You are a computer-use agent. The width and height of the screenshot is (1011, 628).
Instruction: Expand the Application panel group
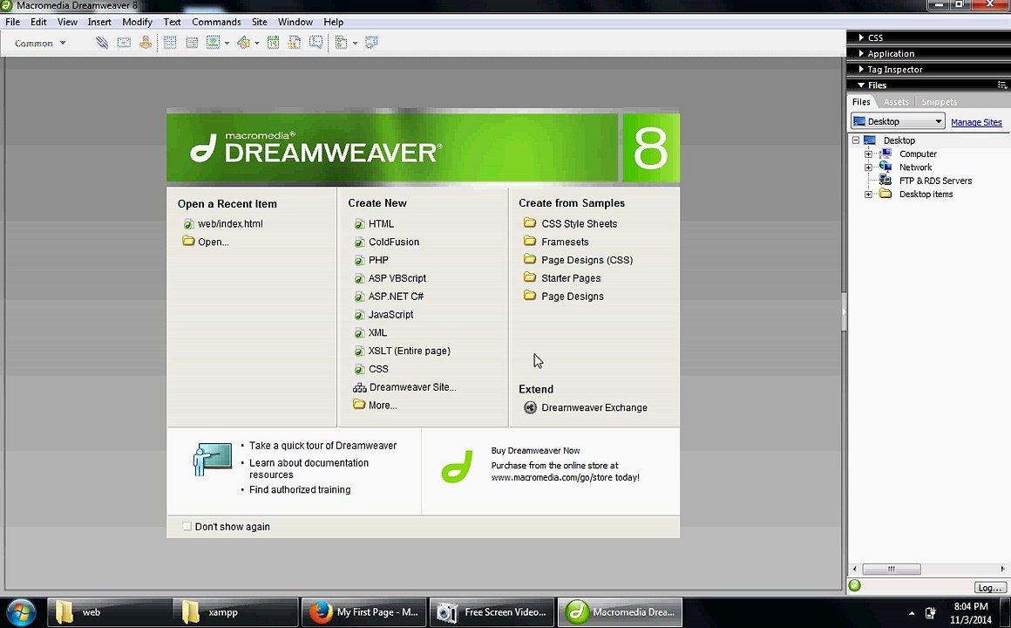coord(861,53)
